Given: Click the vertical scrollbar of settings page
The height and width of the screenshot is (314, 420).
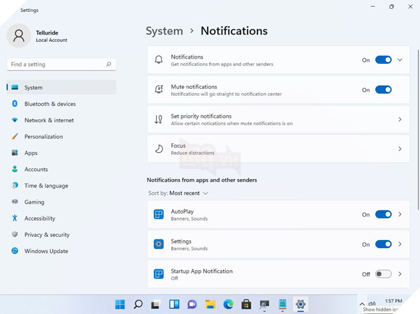Looking at the screenshot, I should 418,130.
